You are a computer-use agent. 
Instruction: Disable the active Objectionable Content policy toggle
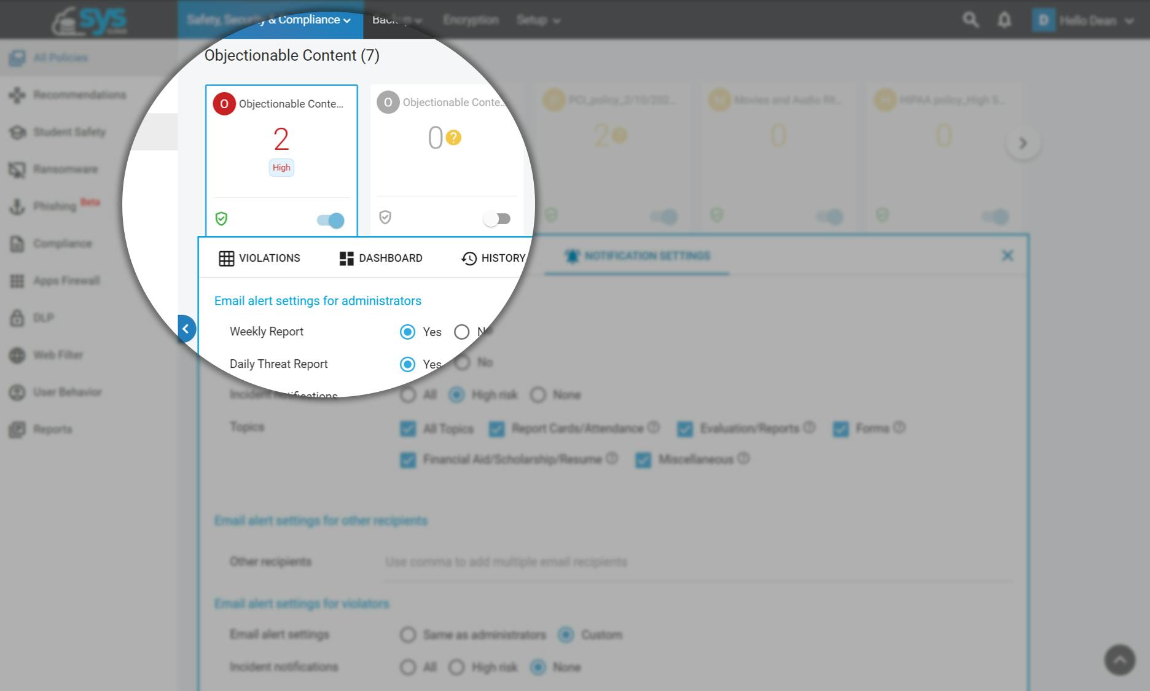330,221
